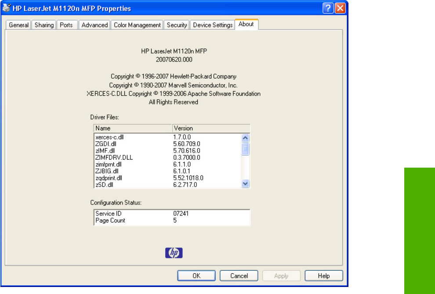Click the Service ID row label
435x294 pixels.
point(109,214)
